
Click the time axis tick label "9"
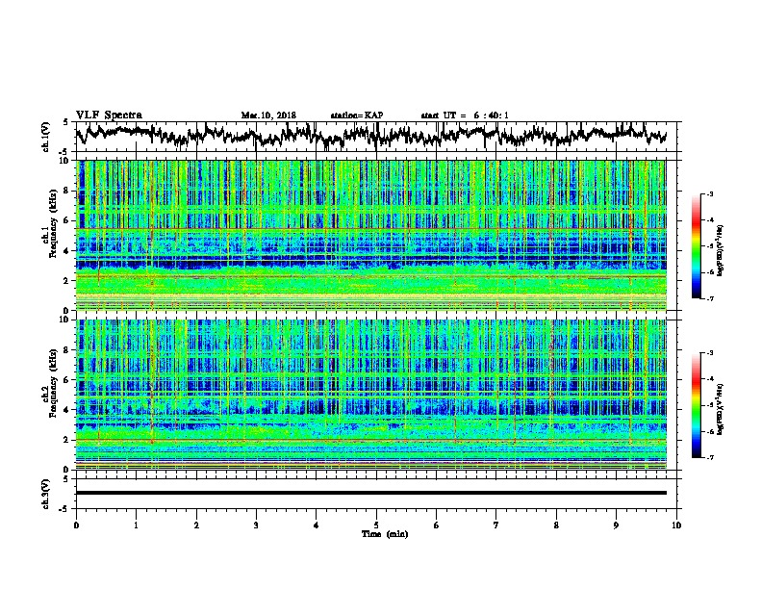(x=616, y=525)
